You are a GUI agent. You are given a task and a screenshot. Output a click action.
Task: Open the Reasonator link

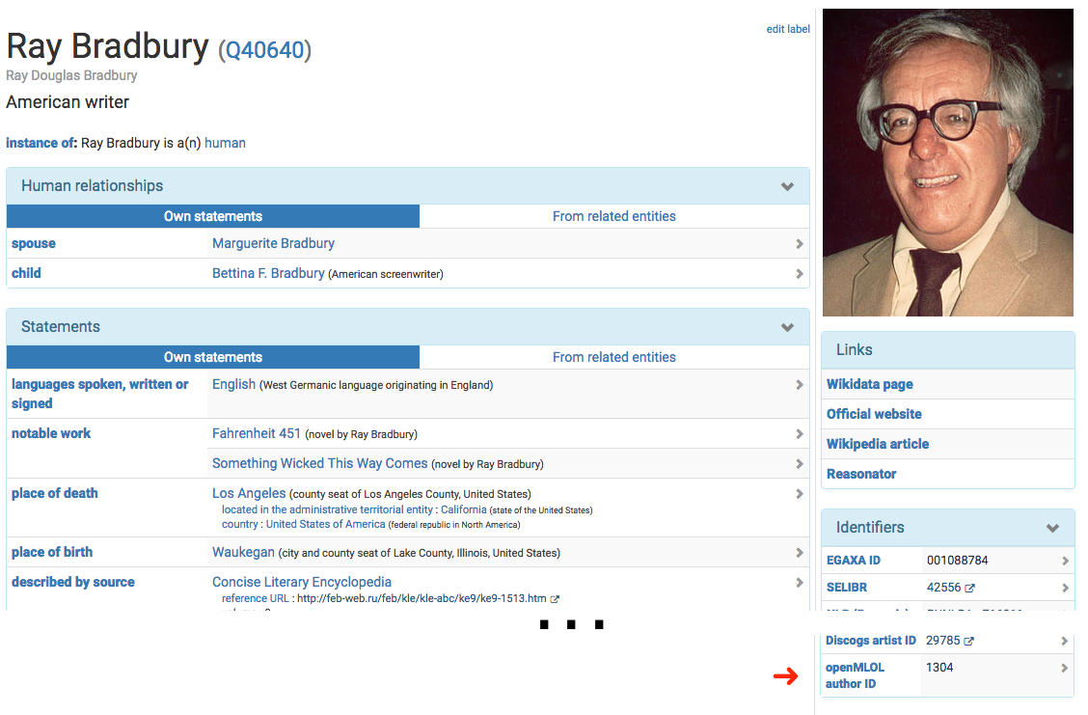point(861,474)
